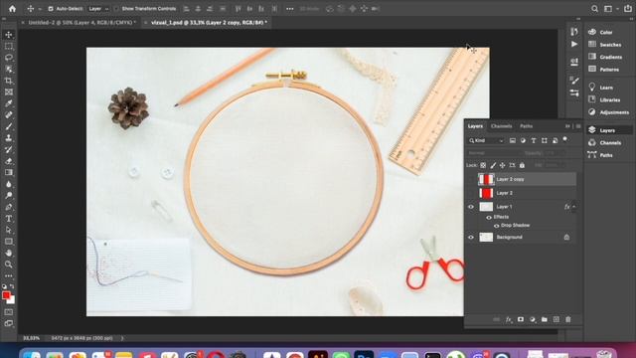Select the Hand tool
The width and height of the screenshot is (636, 358).
[x=9, y=253]
